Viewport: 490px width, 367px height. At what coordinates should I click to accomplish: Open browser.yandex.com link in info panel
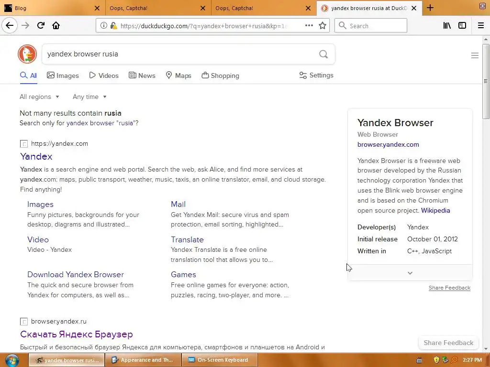388,144
